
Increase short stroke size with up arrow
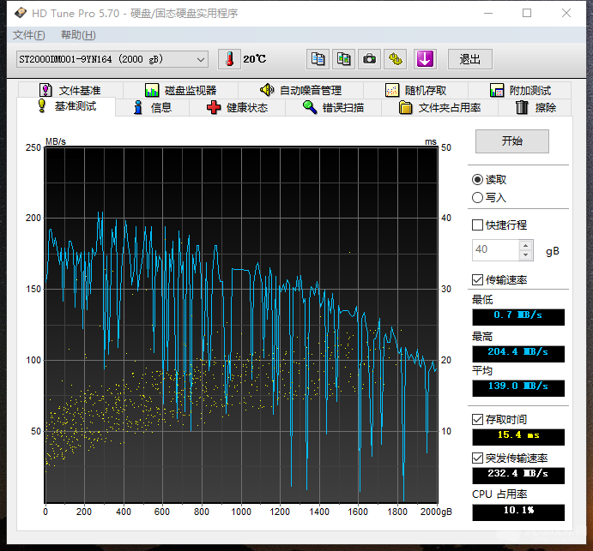point(525,245)
